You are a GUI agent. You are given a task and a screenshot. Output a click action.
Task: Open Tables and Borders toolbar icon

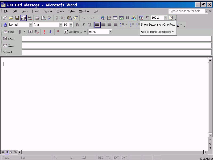(109, 18)
